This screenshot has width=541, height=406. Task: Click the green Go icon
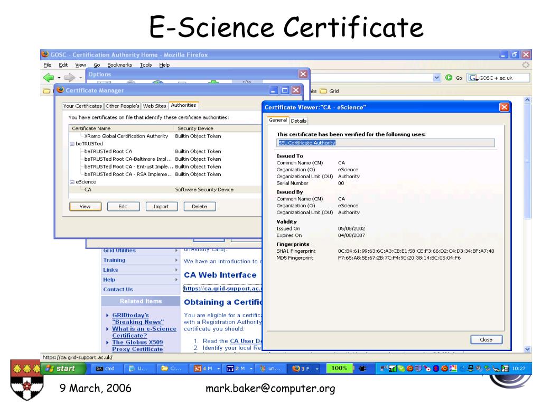pos(449,78)
